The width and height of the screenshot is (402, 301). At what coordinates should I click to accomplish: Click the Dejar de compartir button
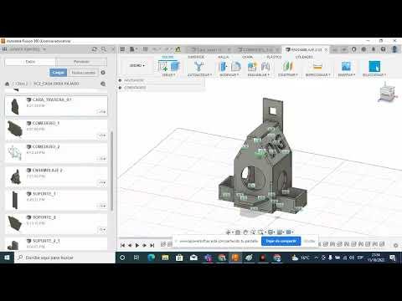(281, 241)
